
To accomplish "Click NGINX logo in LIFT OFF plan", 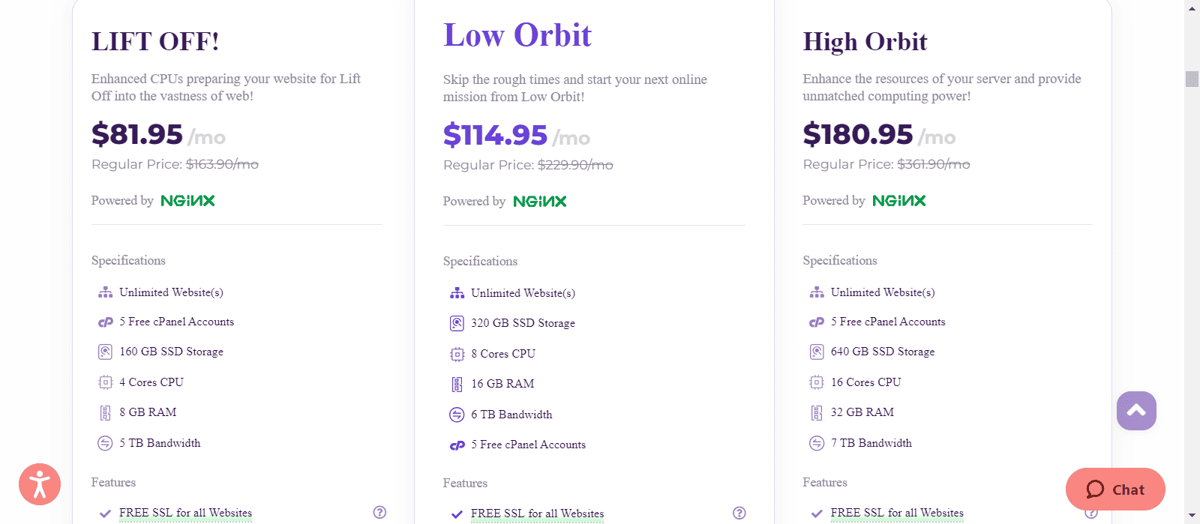I will coord(187,201).
